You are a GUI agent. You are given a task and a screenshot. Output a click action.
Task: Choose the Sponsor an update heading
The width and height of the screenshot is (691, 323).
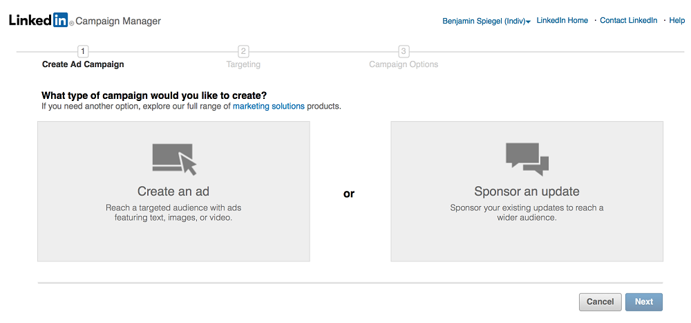click(x=527, y=192)
